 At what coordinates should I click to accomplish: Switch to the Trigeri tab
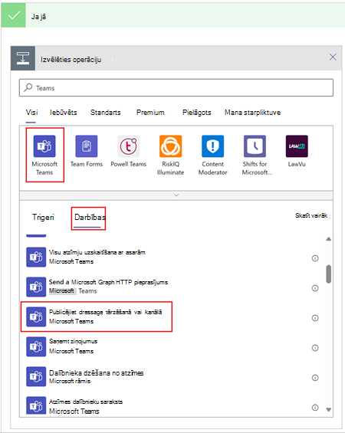[43, 218]
